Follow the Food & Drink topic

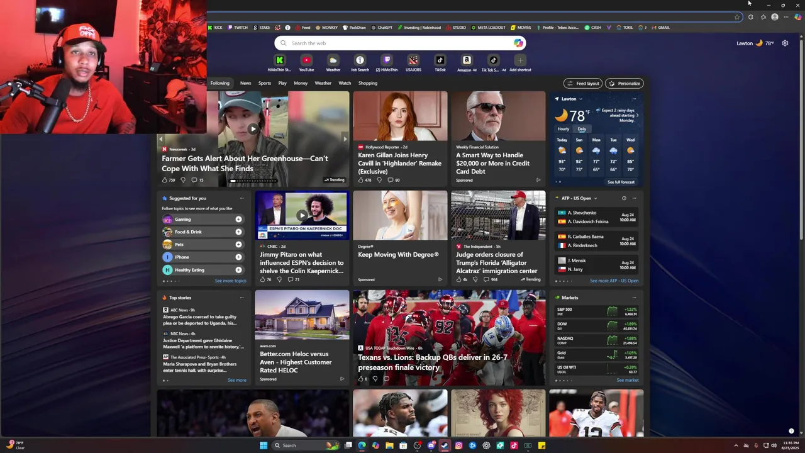238,232
